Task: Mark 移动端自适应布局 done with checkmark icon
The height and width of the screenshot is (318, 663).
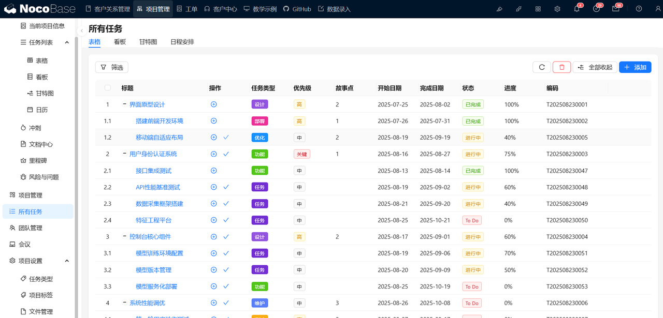Action: click(x=226, y=138)
